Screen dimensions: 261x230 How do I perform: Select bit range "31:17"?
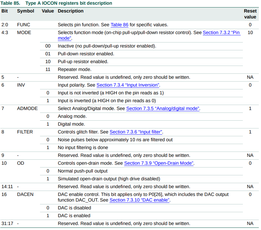tap(7, 223)
